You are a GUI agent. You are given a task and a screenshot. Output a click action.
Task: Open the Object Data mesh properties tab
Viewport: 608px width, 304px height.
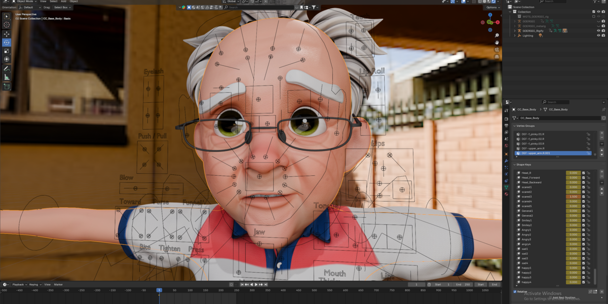coord(506,187)
